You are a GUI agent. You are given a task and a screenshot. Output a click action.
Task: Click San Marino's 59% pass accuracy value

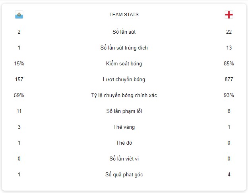19,95
